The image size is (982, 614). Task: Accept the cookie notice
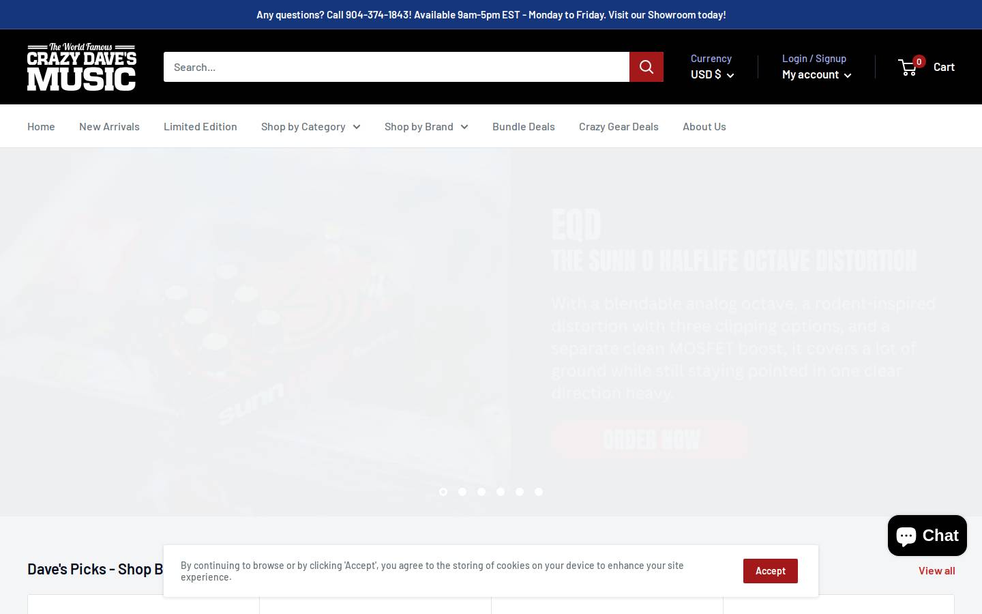(x=771, y=571)
